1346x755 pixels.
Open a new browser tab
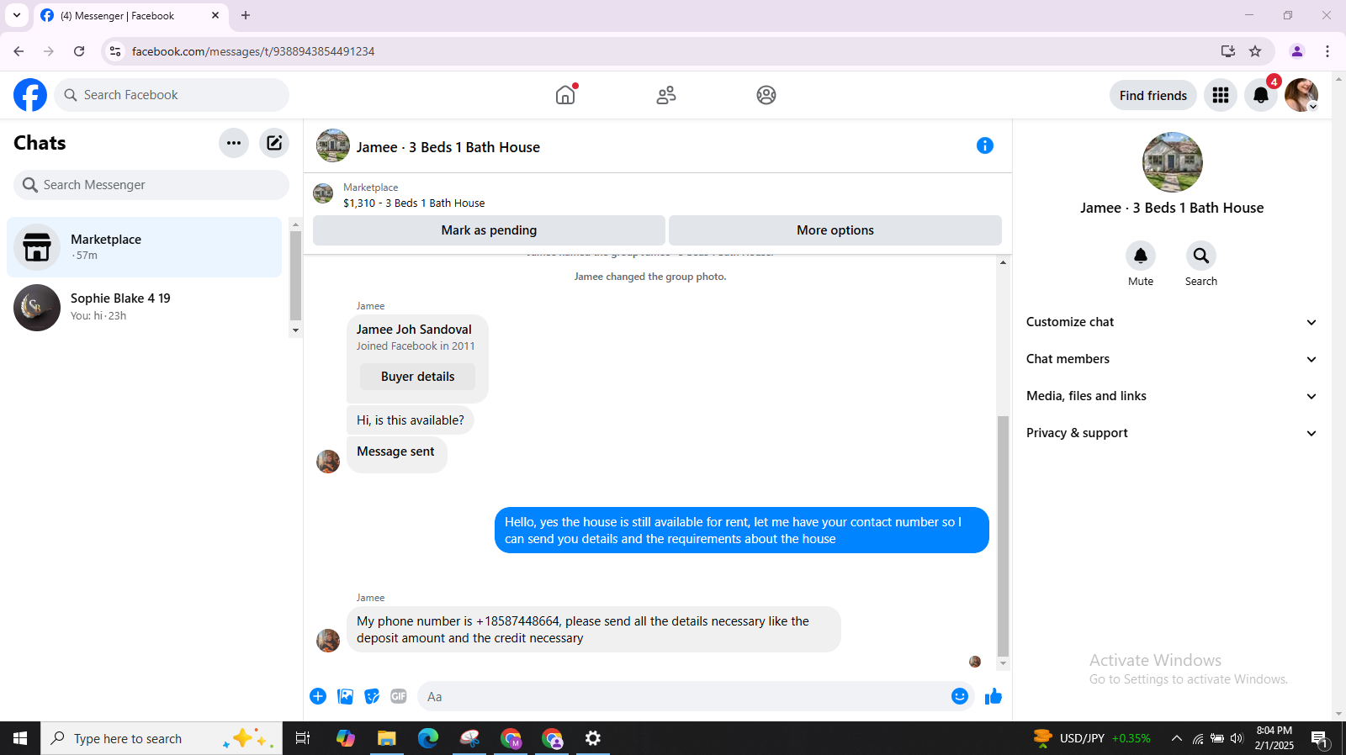[246, 15]
